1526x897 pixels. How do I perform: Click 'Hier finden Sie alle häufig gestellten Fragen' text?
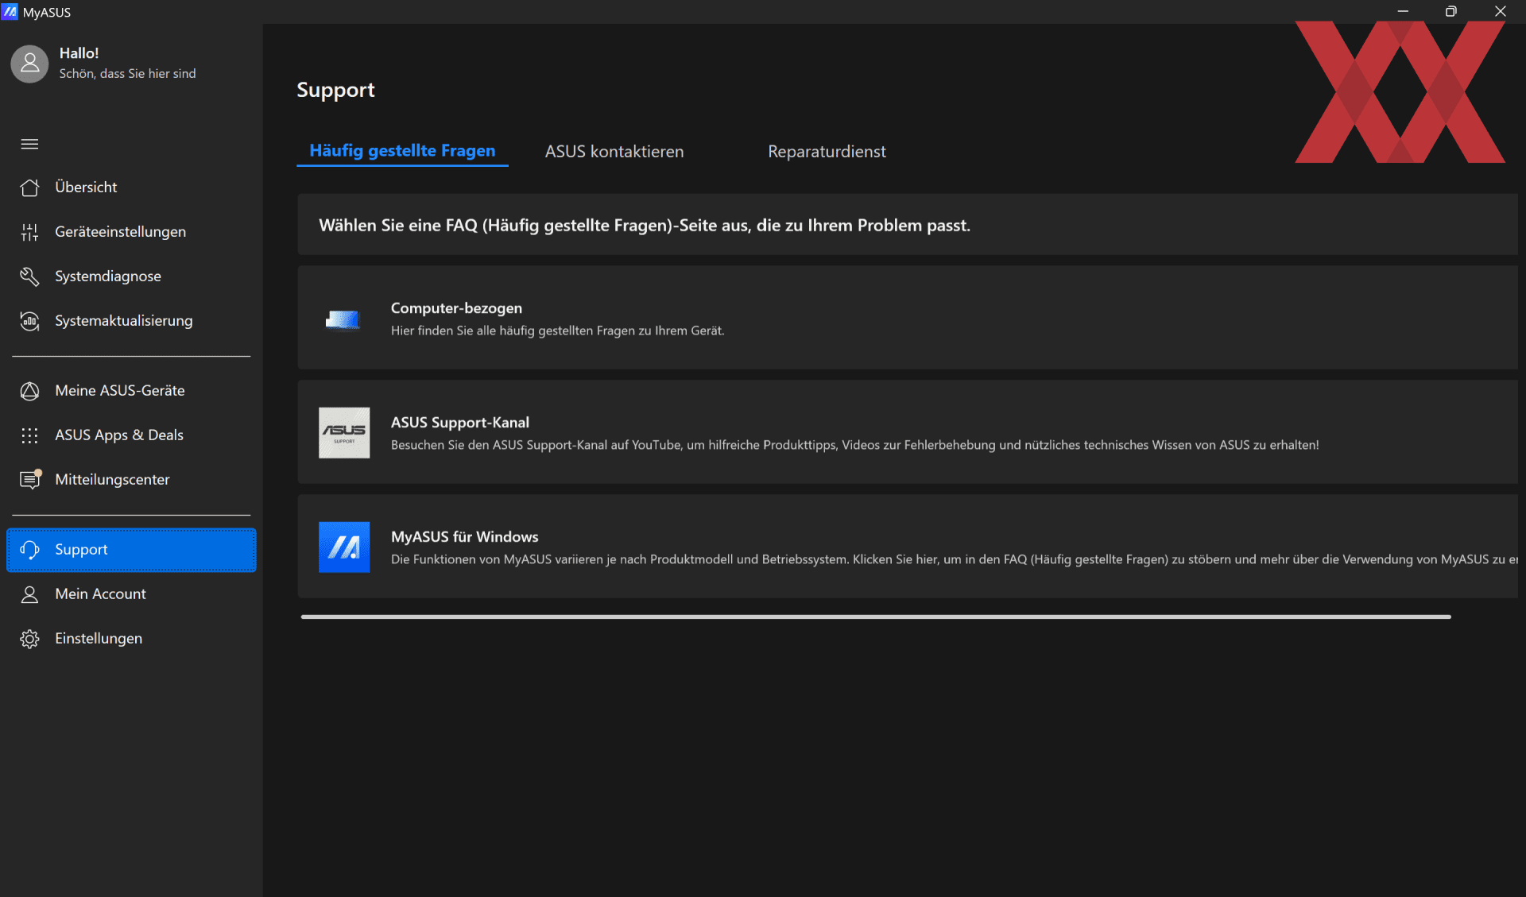point(557,331)
